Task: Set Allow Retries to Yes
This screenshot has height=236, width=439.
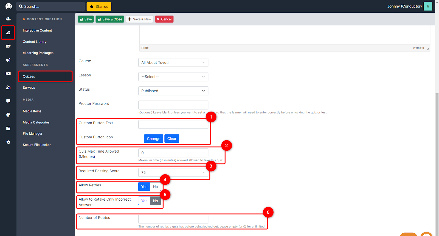Action: tap(144, 187)
